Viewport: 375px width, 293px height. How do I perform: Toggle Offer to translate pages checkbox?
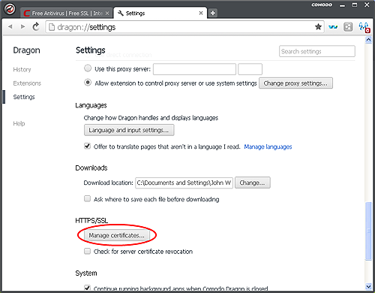(87, 146)
